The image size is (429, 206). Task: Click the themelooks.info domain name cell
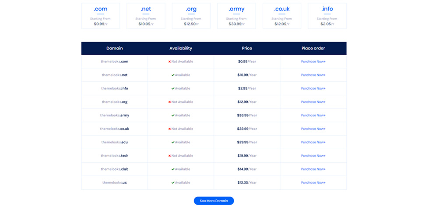pyautogui.click(x=114, y=88)
